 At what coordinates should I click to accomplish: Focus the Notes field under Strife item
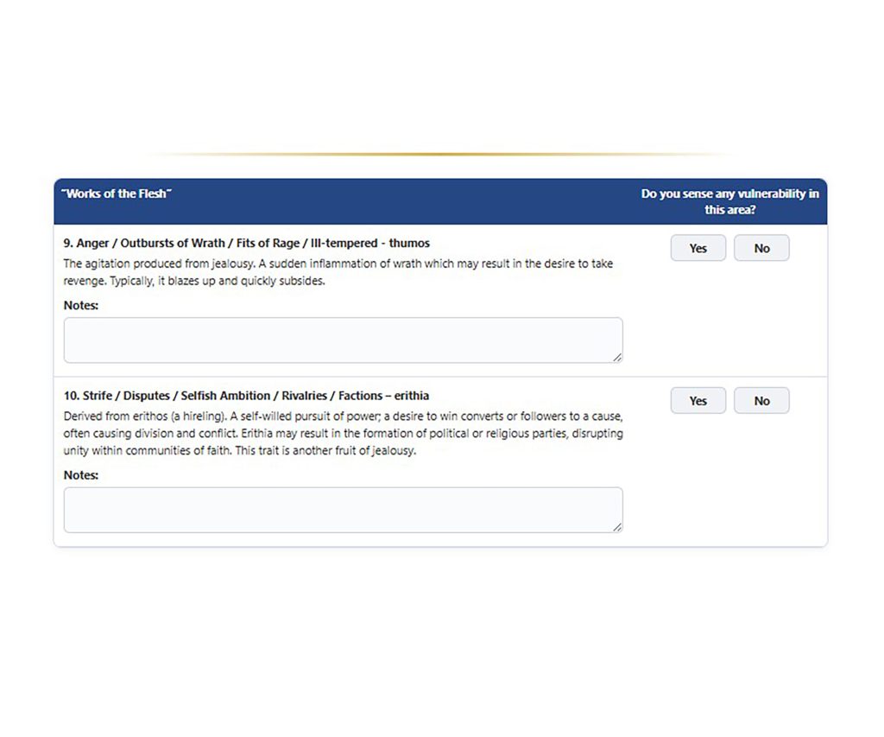(343, 510)
